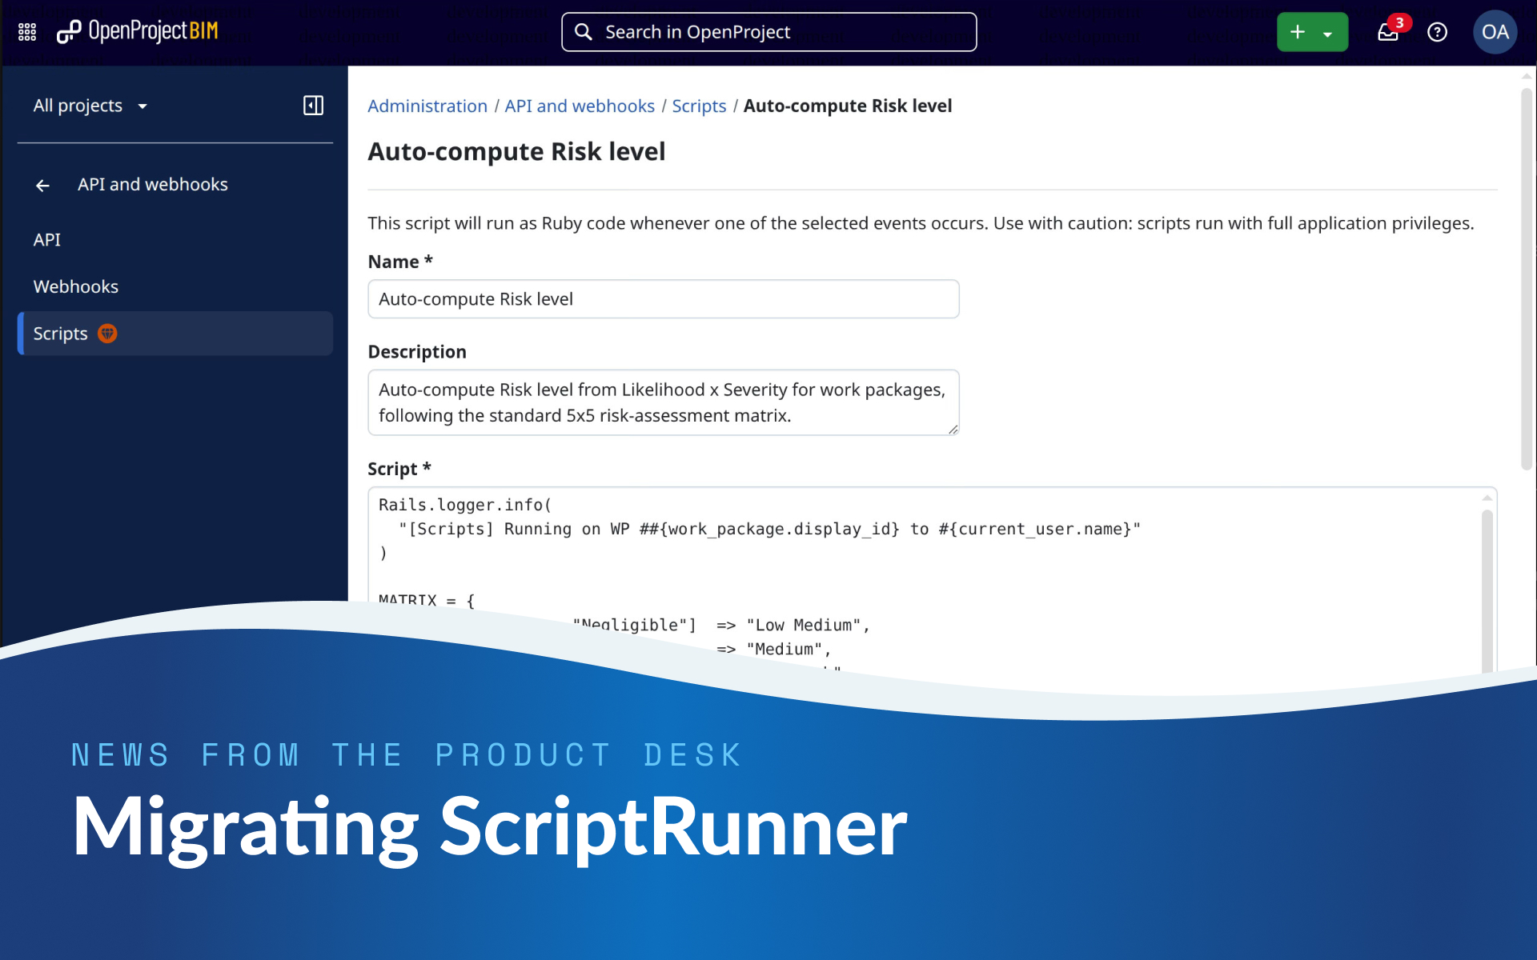Open the Webhooks sidebar item
This screenshot has height=960, width=1537.
coord(175,286)
